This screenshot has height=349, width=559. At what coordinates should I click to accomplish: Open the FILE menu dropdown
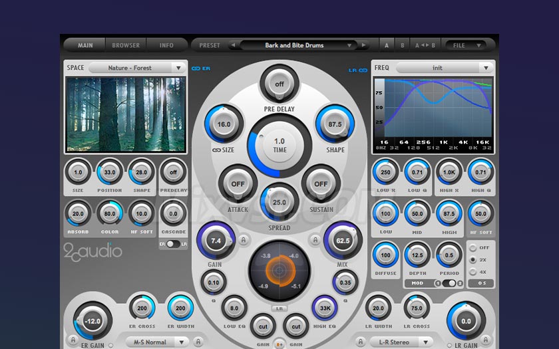[467, 45]
